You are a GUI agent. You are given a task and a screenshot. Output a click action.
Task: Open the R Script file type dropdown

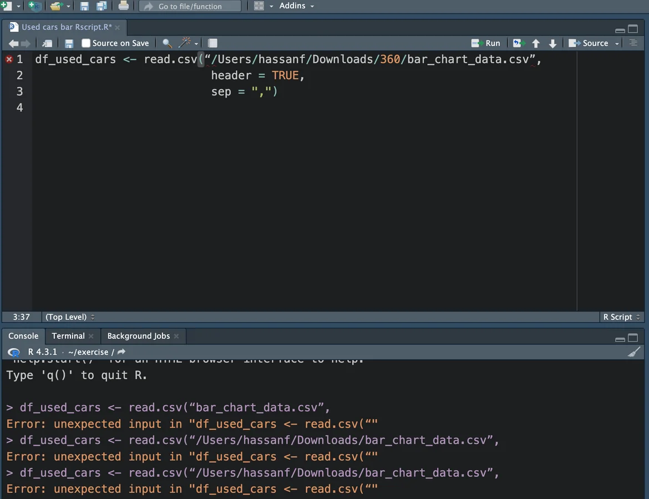[621, 317]
